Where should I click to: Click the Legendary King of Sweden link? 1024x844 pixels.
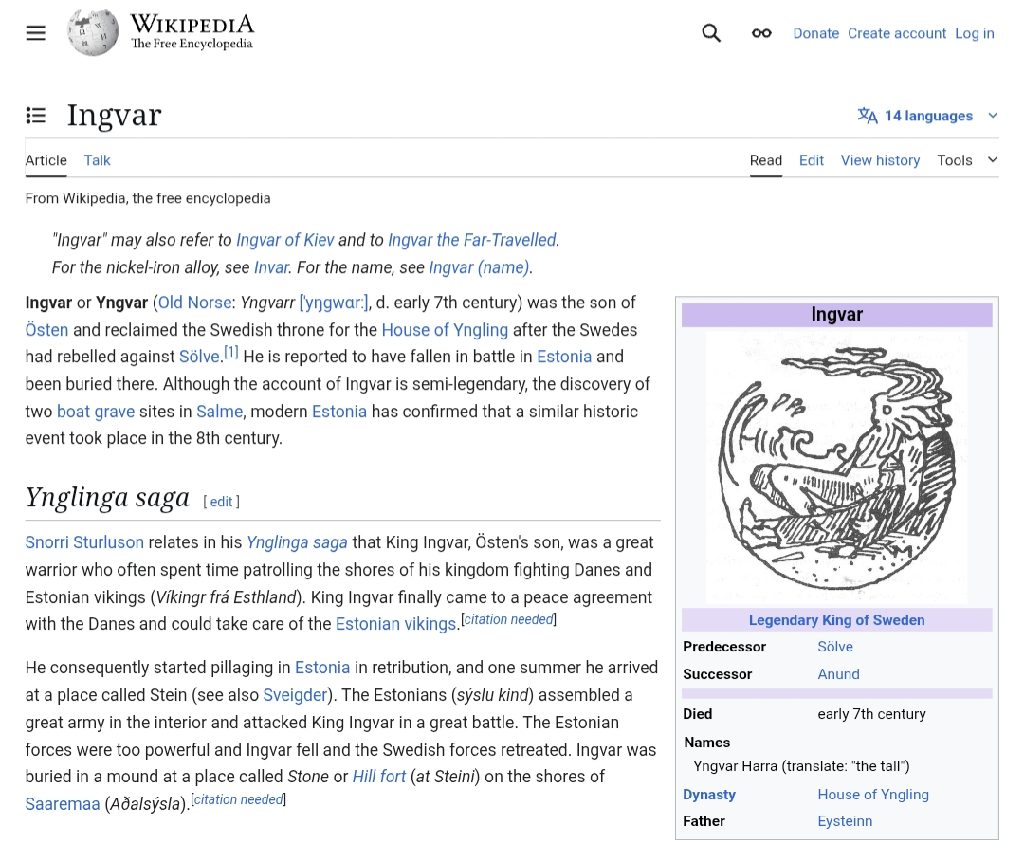(x=836, y=620)
